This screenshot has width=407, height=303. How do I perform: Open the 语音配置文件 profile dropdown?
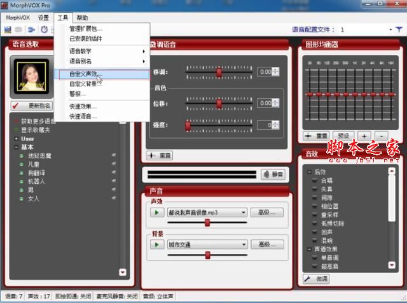[x=390, y=30]
